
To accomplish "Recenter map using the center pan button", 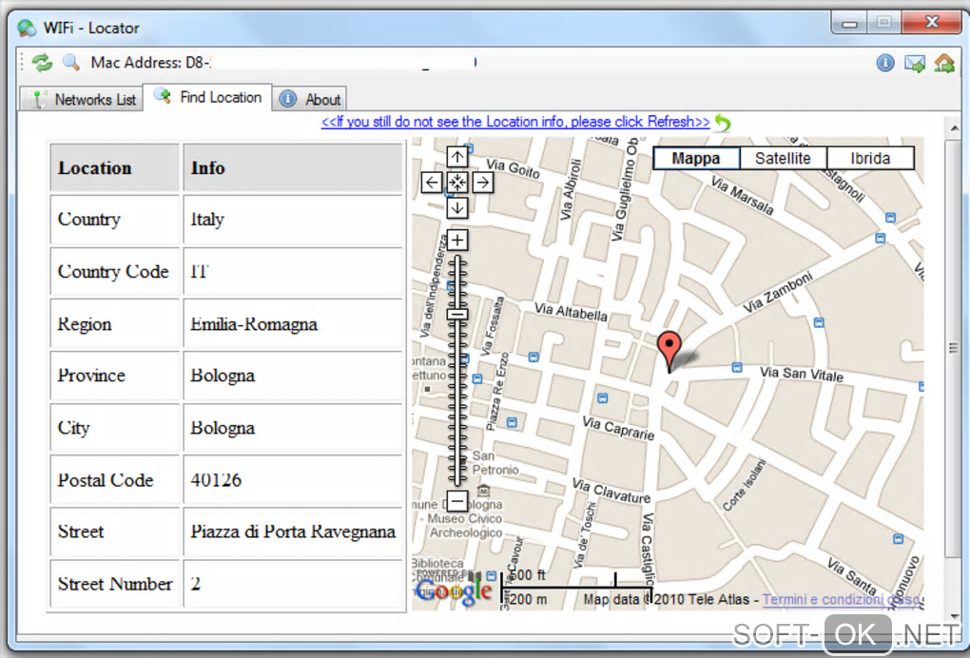I will point(457,182).
